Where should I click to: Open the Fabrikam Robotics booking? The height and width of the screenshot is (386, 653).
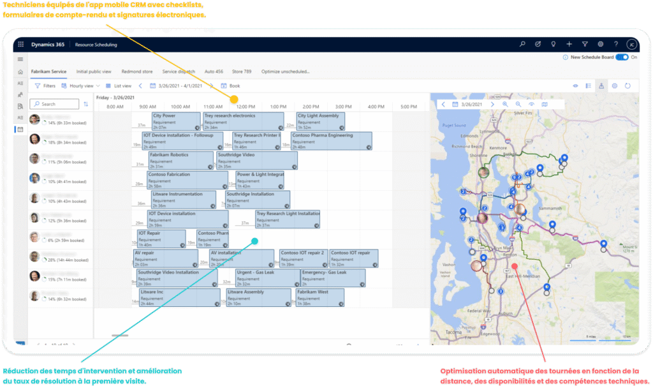click(181, 161)
